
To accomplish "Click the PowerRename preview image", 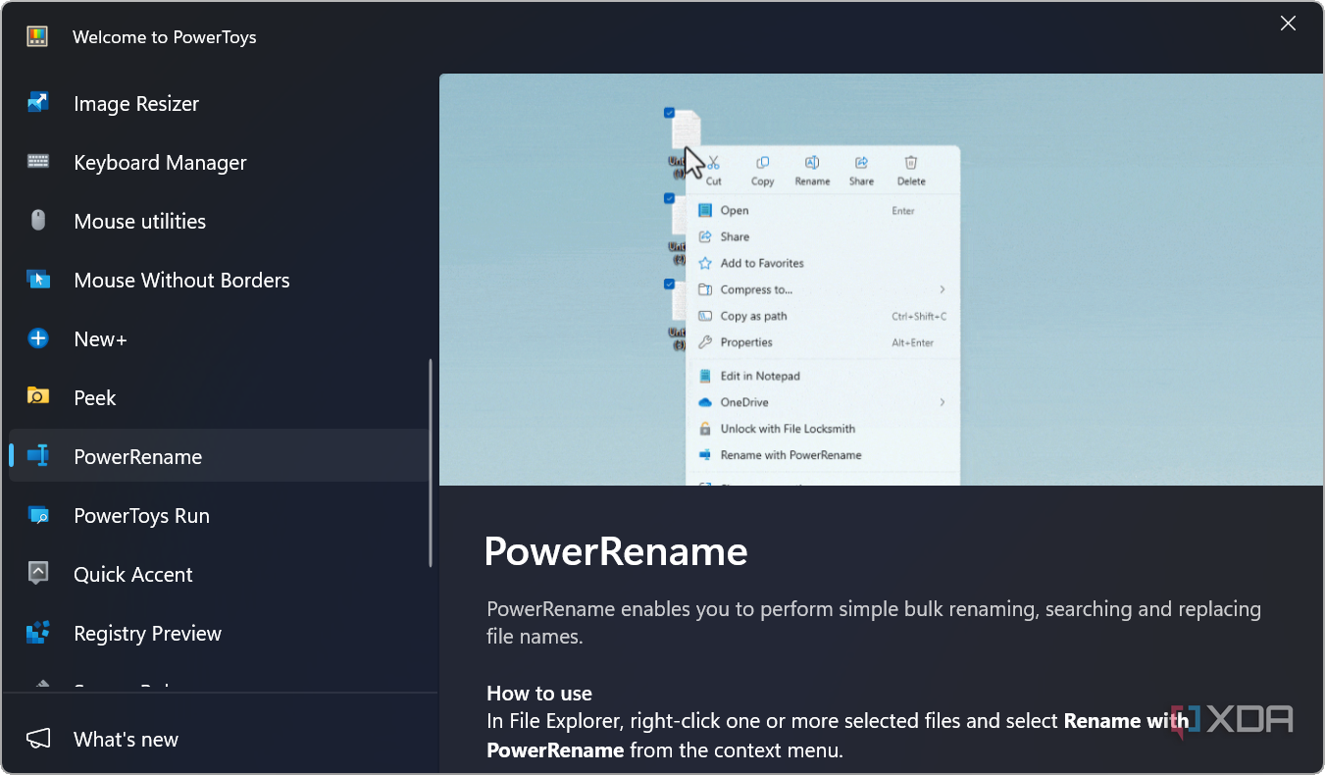I will [x=881, y=280].
